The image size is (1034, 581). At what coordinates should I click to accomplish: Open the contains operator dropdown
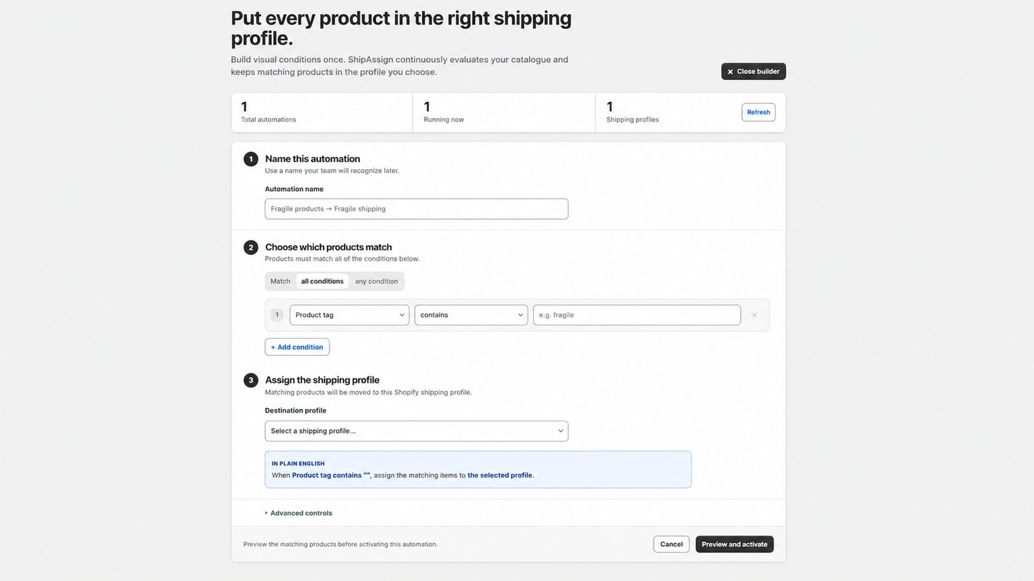pyautogui.click(x=471, y=315)
